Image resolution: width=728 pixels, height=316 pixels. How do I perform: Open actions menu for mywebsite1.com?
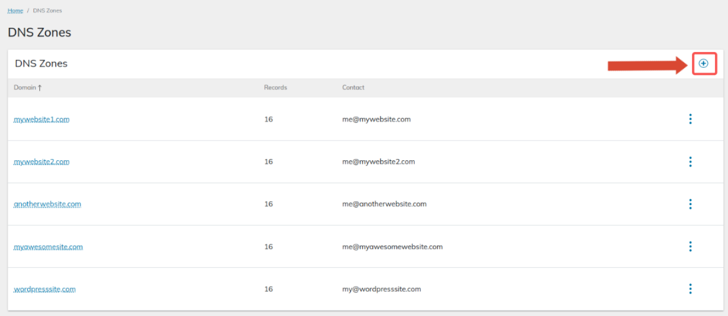pos(690,119)
